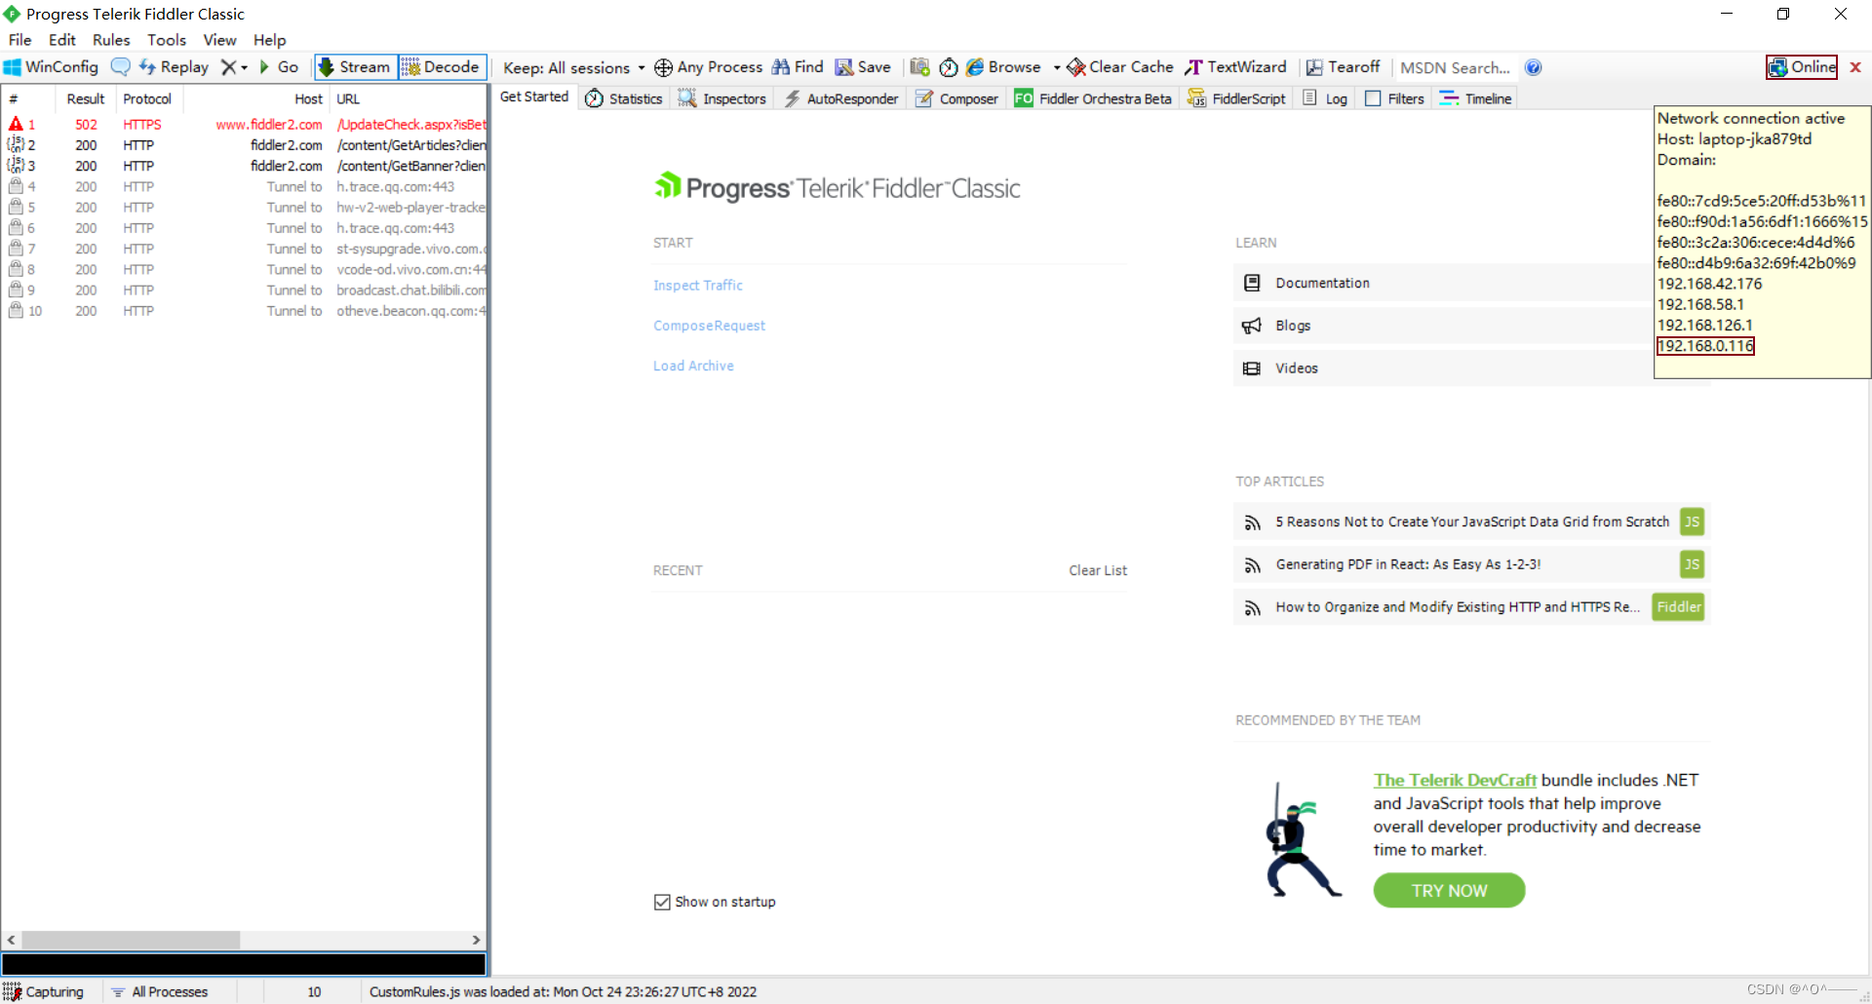1872x1004 pixels.
Task: Click the Any Process target picker
Action: [709, 67]
